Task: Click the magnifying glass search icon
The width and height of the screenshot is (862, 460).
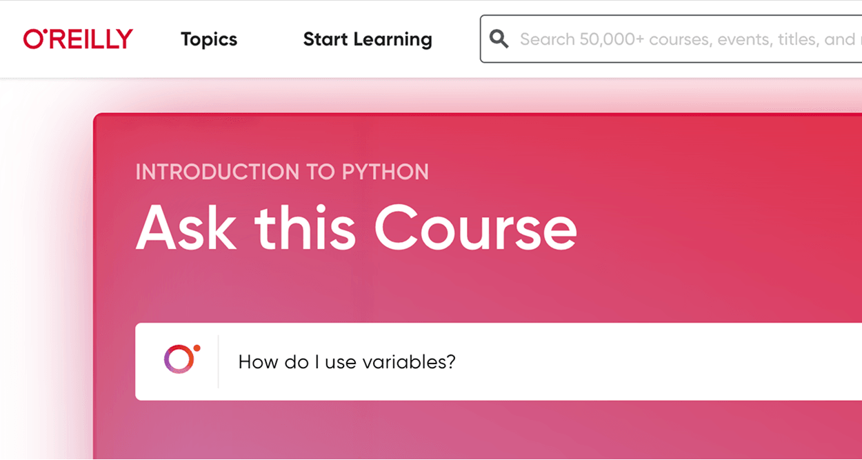Action: [499, 39]
